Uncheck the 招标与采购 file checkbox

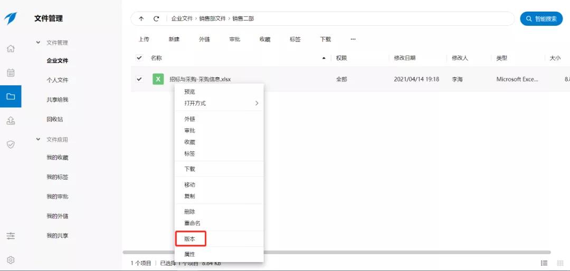click(x=139, y=79)
